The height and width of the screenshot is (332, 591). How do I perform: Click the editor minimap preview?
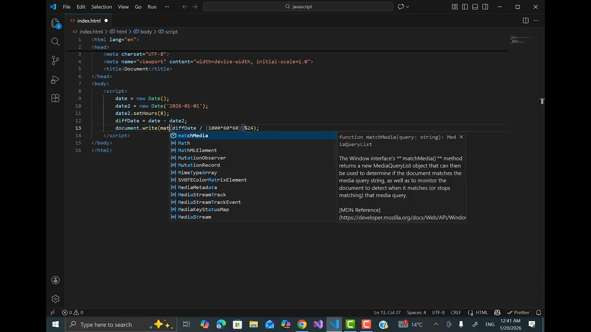click(519, 40)
